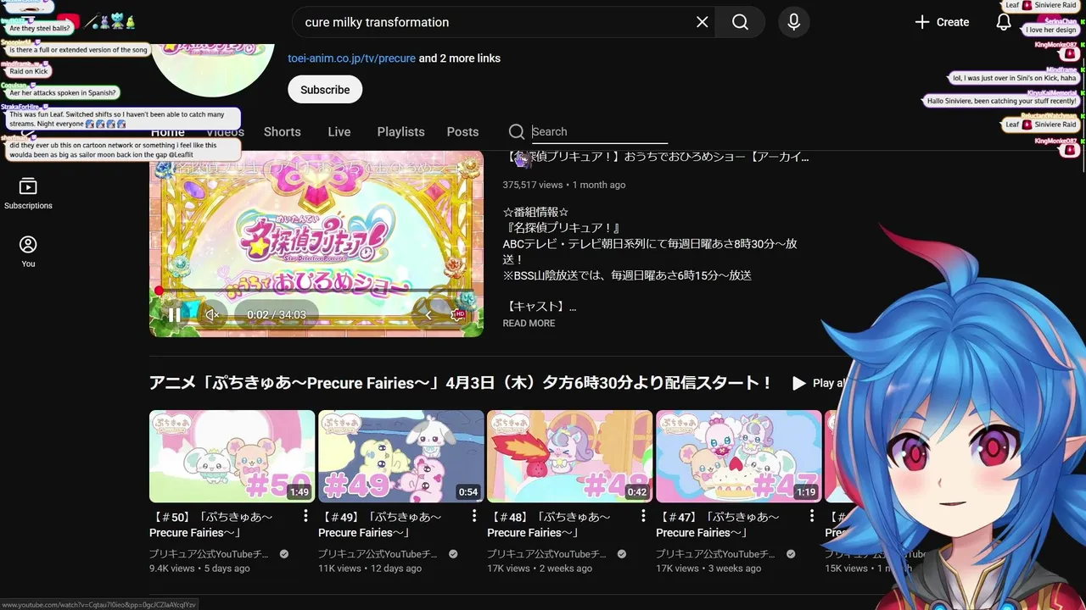Open the You sidebar item
1086x610 pixels.
tap(28, 252)
